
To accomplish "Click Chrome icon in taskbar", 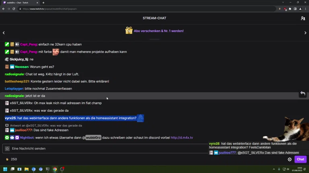I will [55, 169].
